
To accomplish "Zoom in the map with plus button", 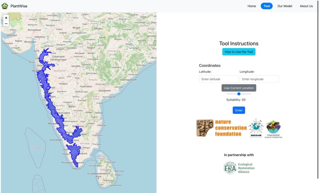I will point(6,18).
